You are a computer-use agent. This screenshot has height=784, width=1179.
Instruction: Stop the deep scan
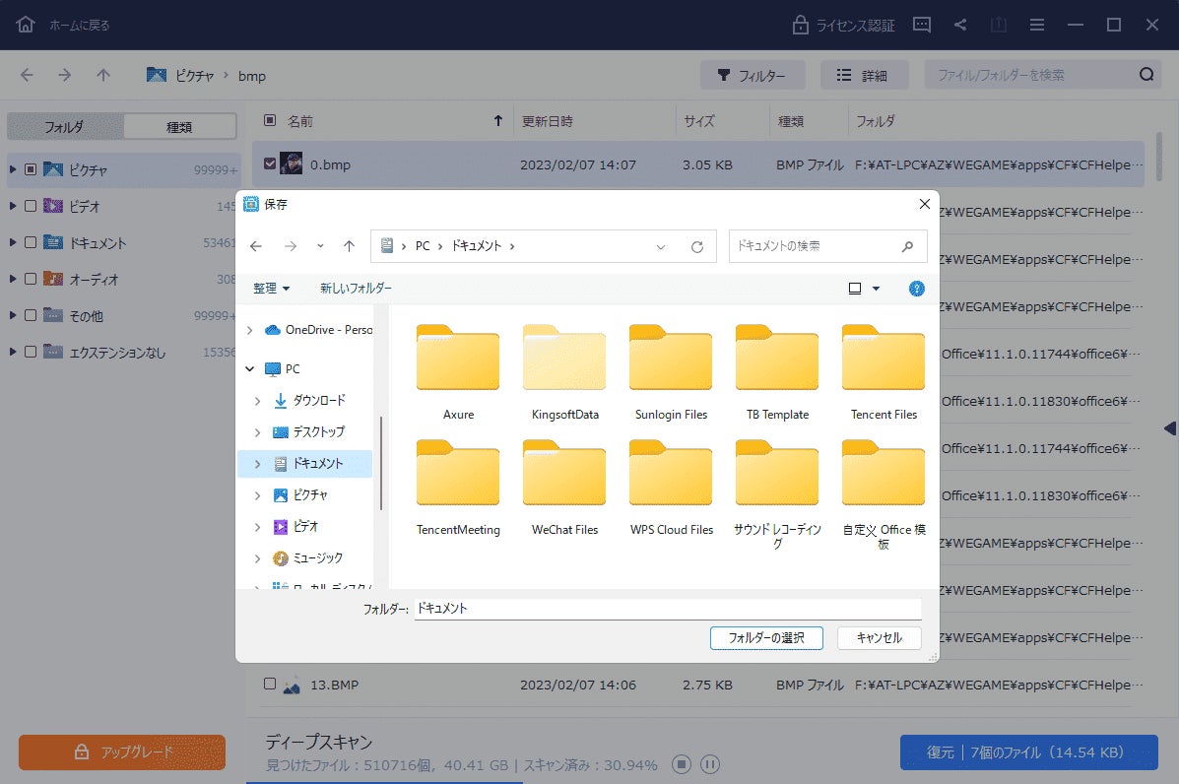pyautogui.click(x=682, y=764)
